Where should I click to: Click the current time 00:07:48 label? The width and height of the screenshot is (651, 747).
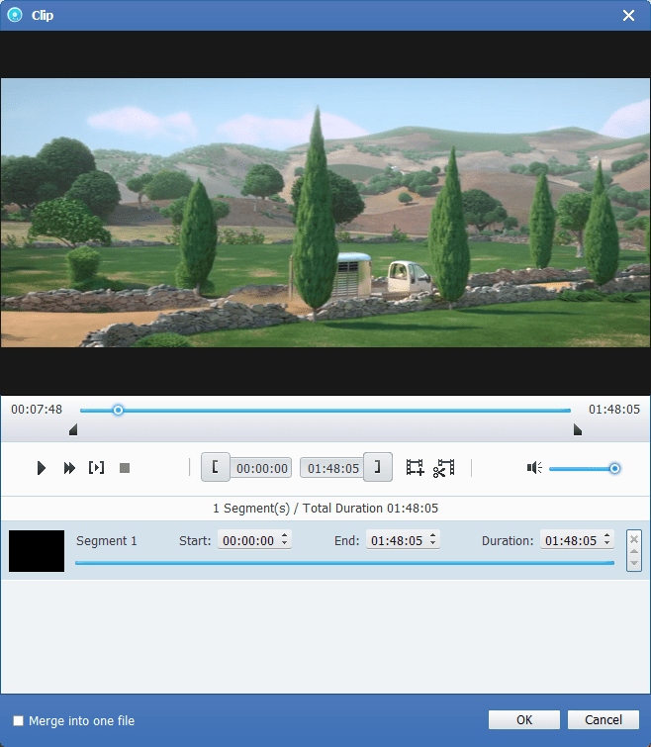pos(37,410)
